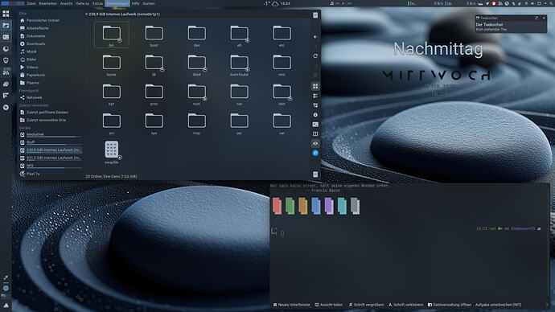The width and height of the screenshot is (555, 312).
Task: Open the 'etc' folder
Action: (x=282, y=36)
